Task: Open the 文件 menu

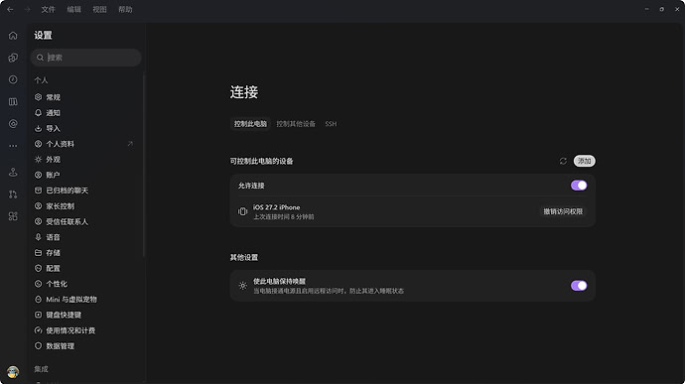Action: click(48, 9)
